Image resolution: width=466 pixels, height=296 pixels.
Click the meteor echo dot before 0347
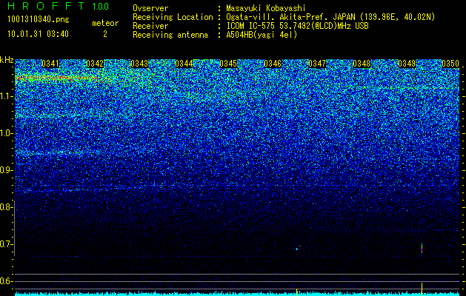tap(297, 249)
